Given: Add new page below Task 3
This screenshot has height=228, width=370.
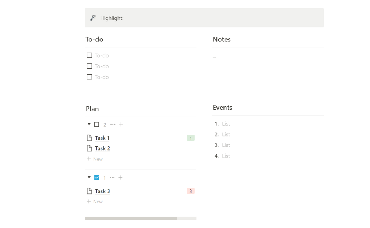Looking at the screenshot, I should [95, 202].
